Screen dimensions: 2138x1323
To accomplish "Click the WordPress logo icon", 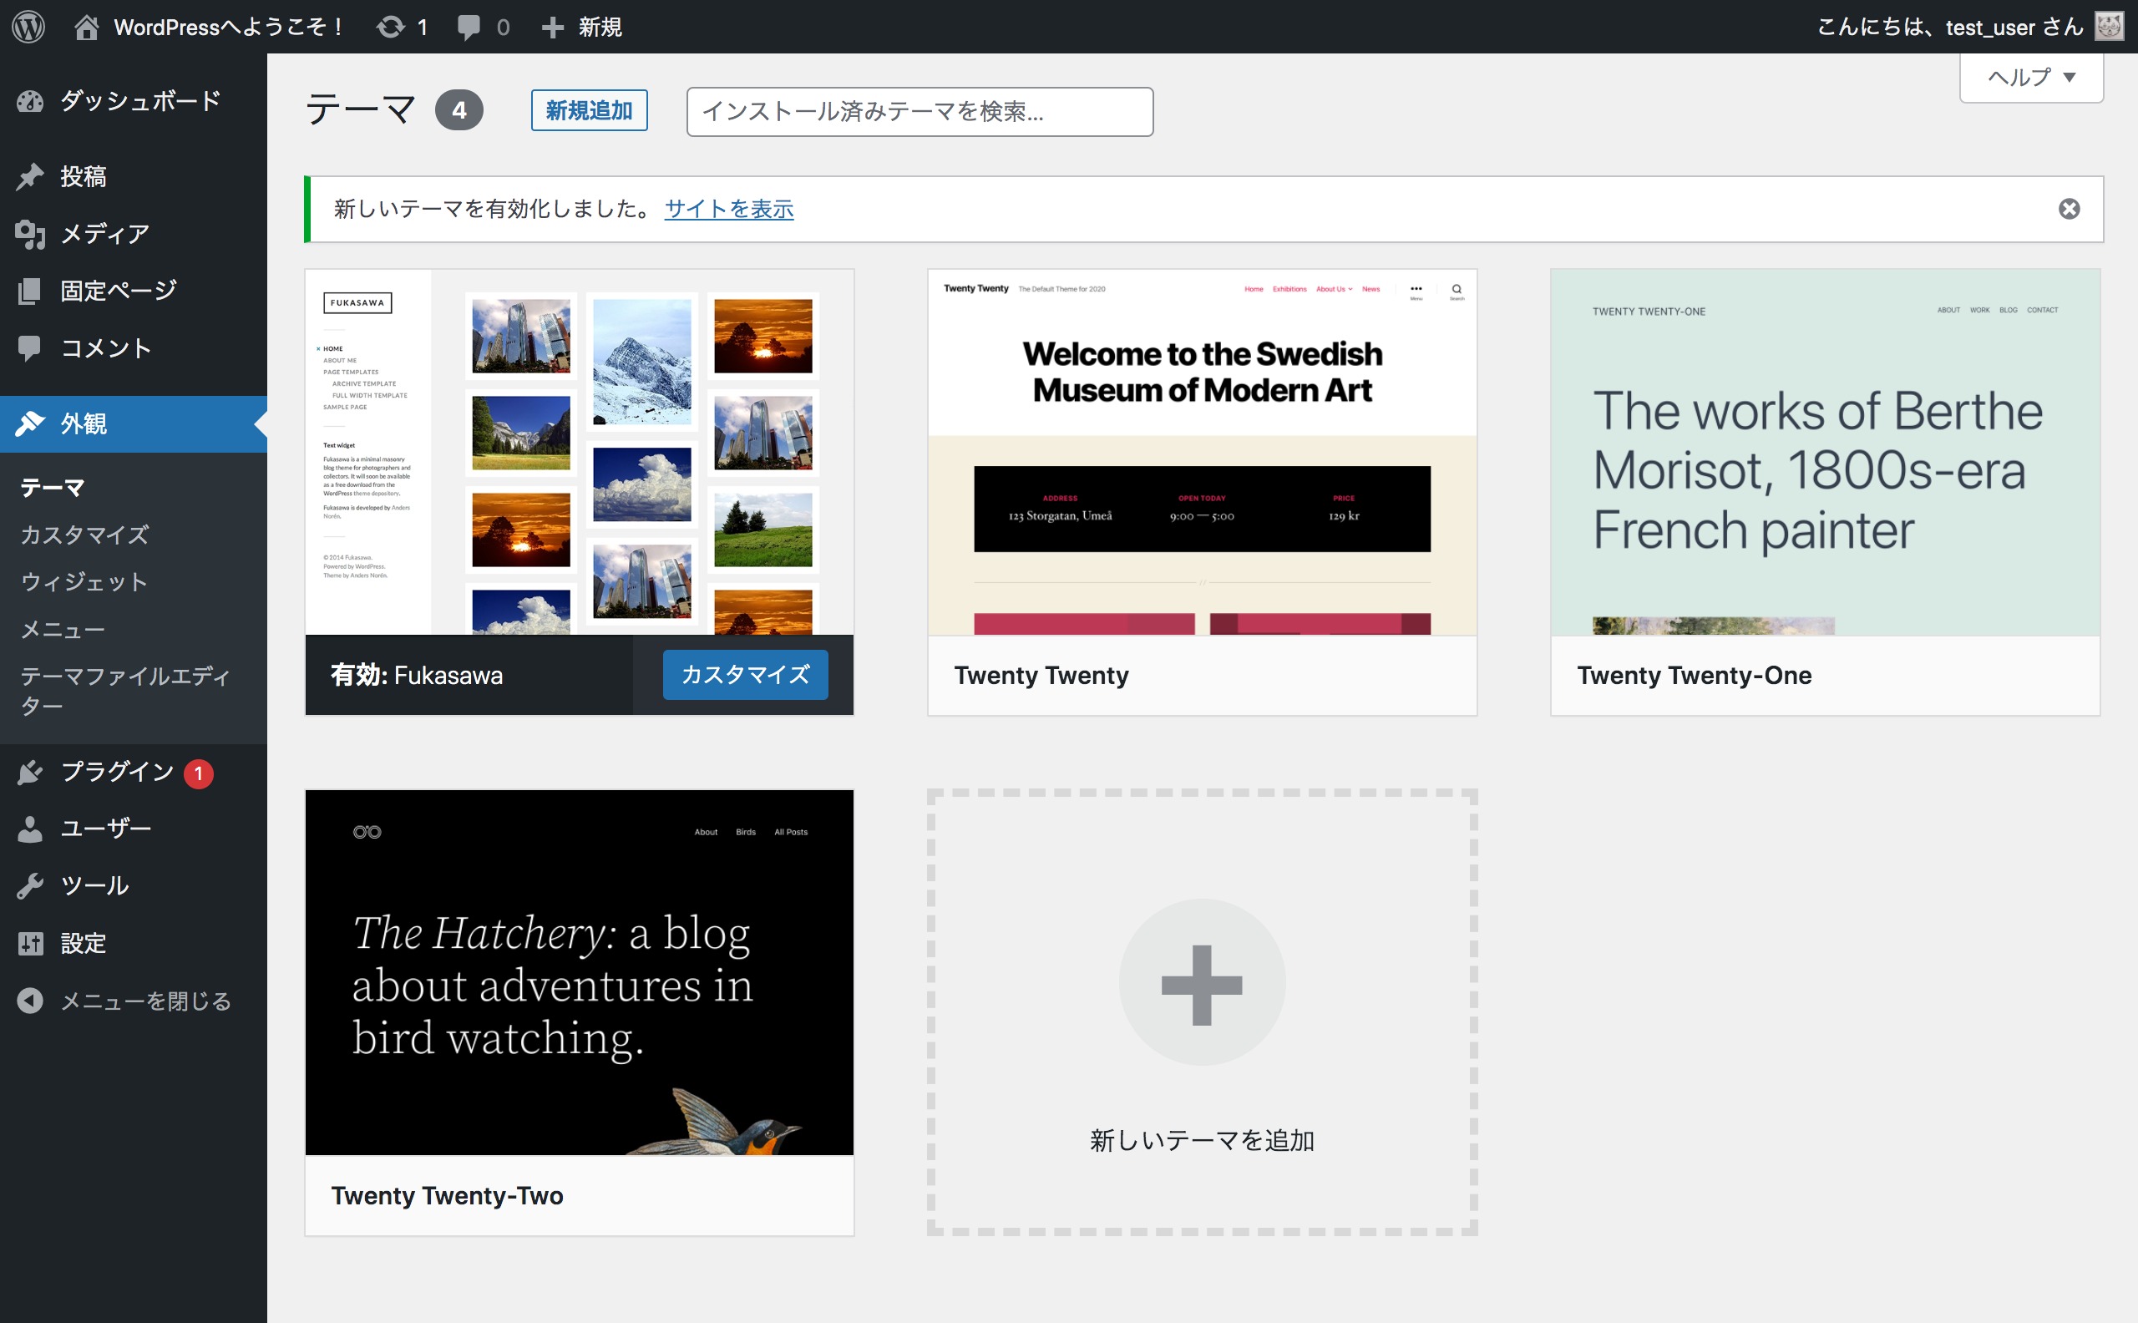I will click(28, 26).
